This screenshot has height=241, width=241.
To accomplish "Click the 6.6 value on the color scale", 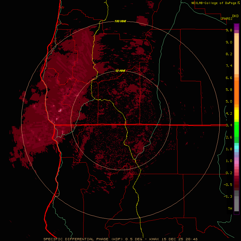I will pyautogui.click(x=229, y=78).
